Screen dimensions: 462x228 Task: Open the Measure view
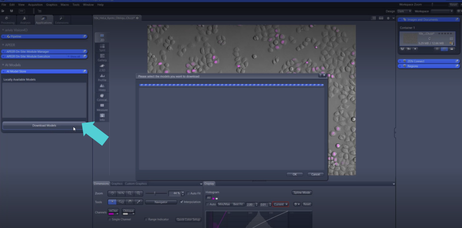tap(102, 107)
